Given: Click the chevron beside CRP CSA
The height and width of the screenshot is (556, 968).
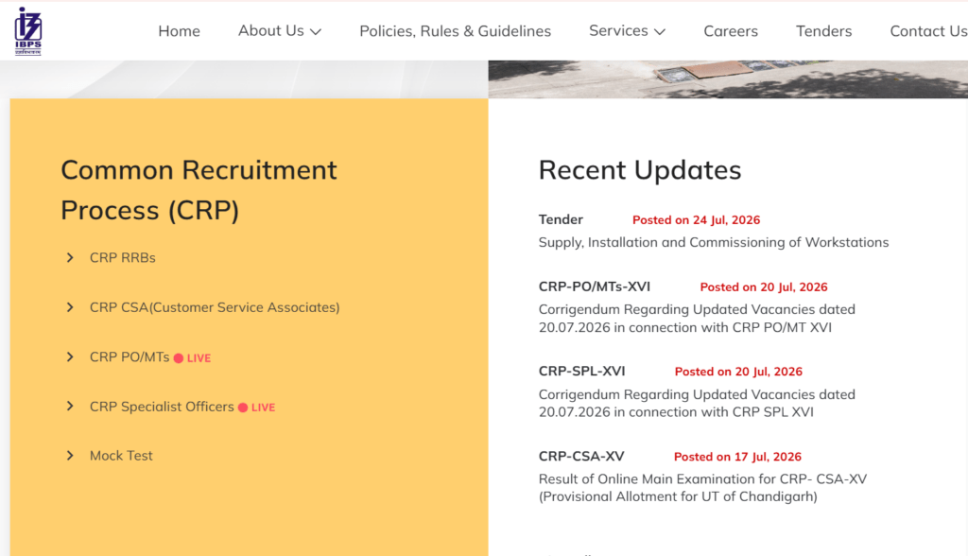Looking at the screenshot, I should pos(70,307).
